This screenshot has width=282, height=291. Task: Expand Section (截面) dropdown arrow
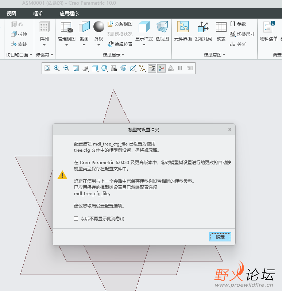(x=84, y=45)
